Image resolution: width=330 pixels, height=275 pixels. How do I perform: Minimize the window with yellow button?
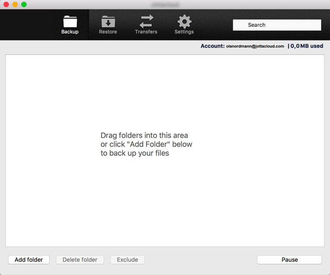pos(15,5)
